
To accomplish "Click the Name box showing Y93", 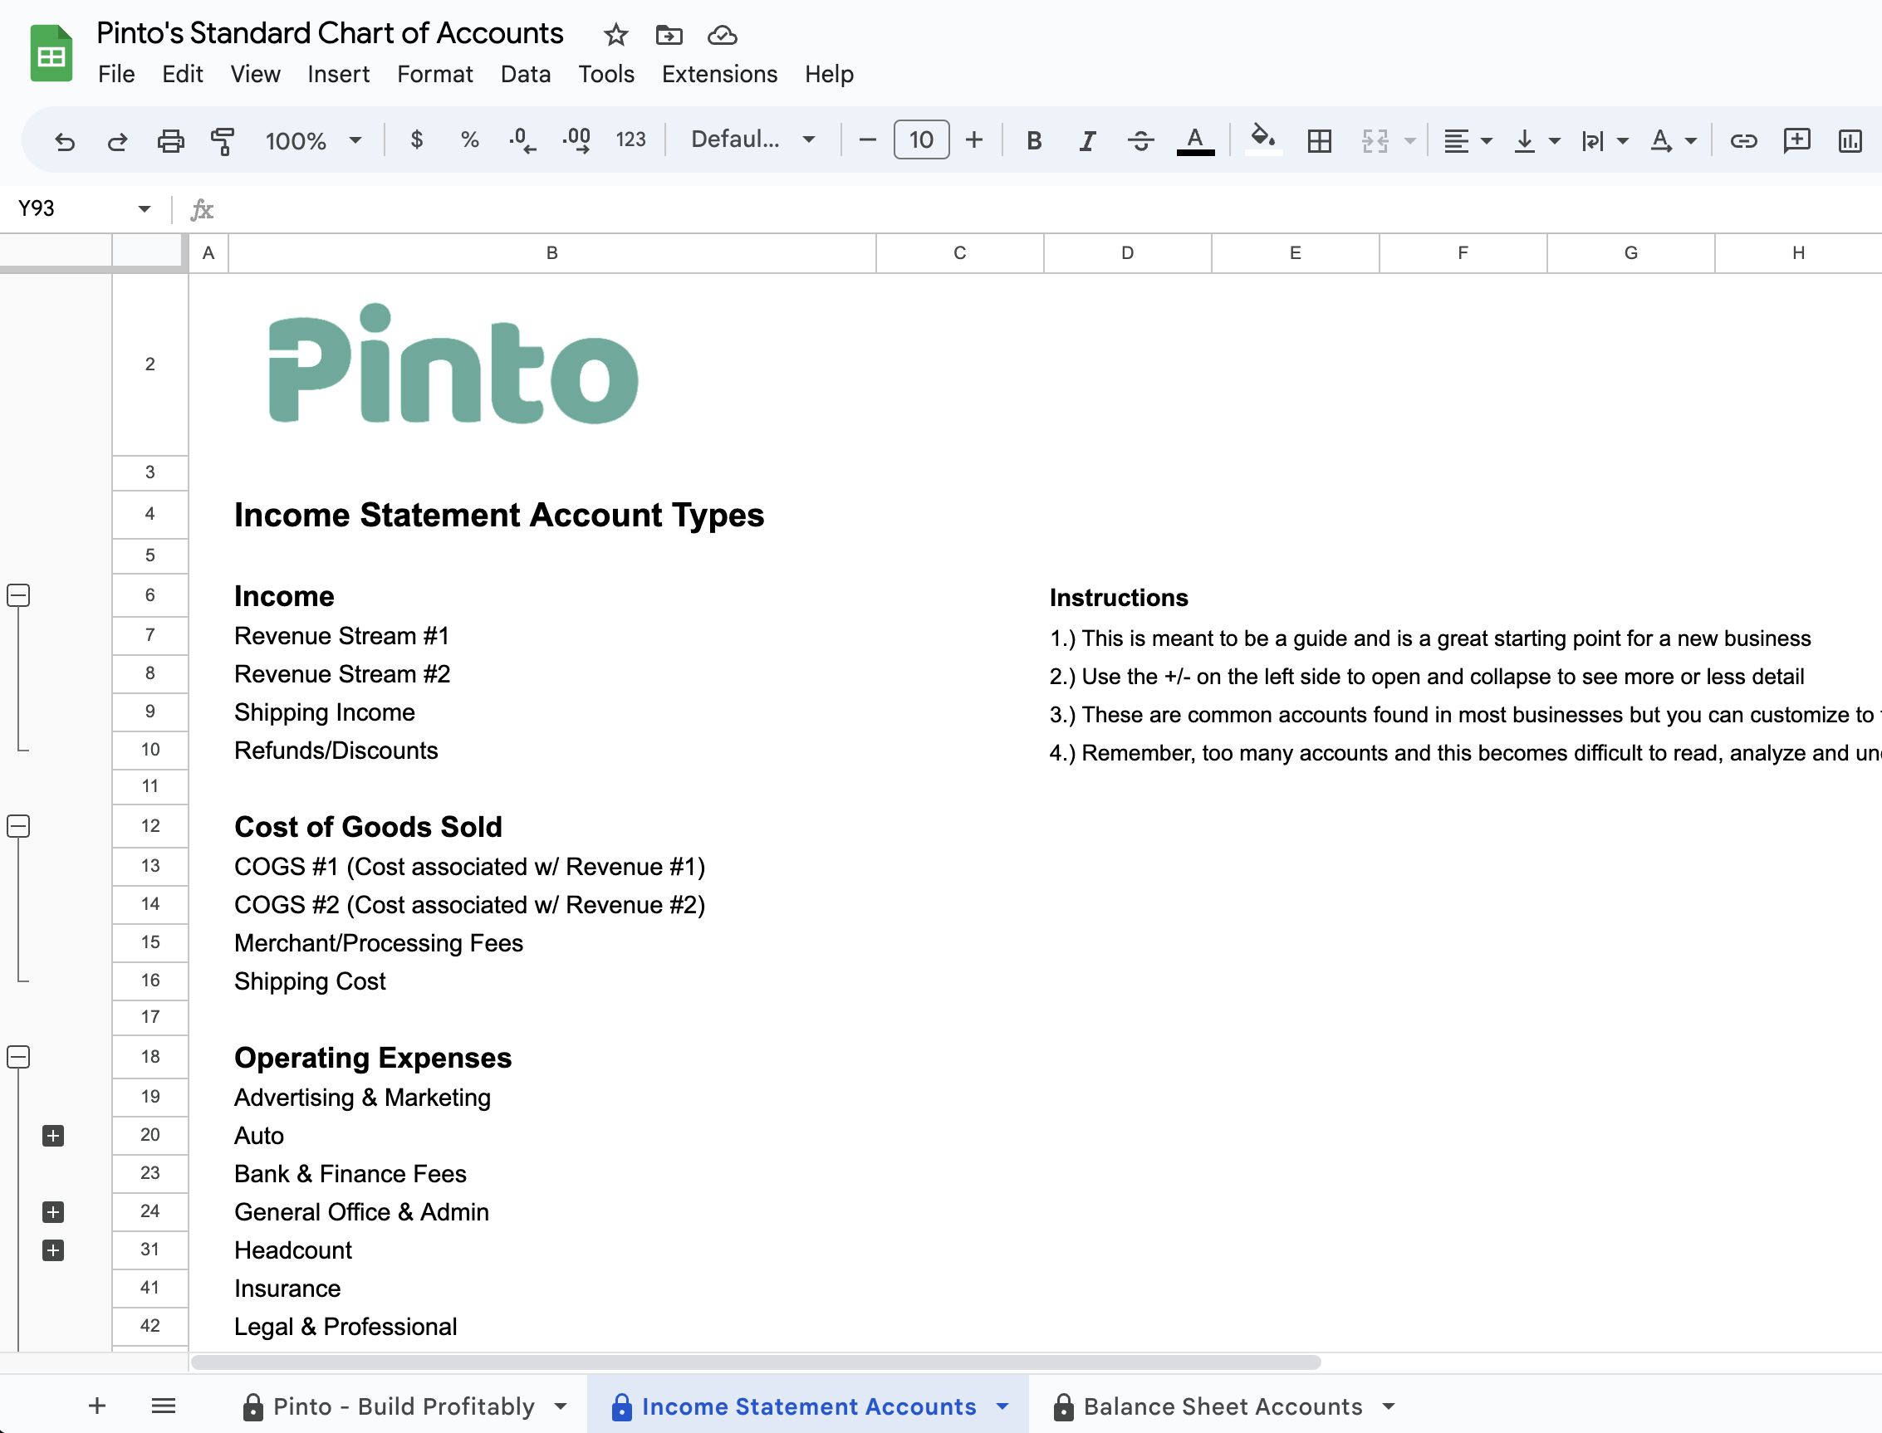I will click(x=82, y=209).
